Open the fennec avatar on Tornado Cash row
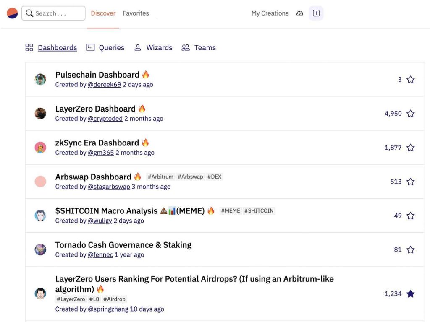 coord(40,249)
